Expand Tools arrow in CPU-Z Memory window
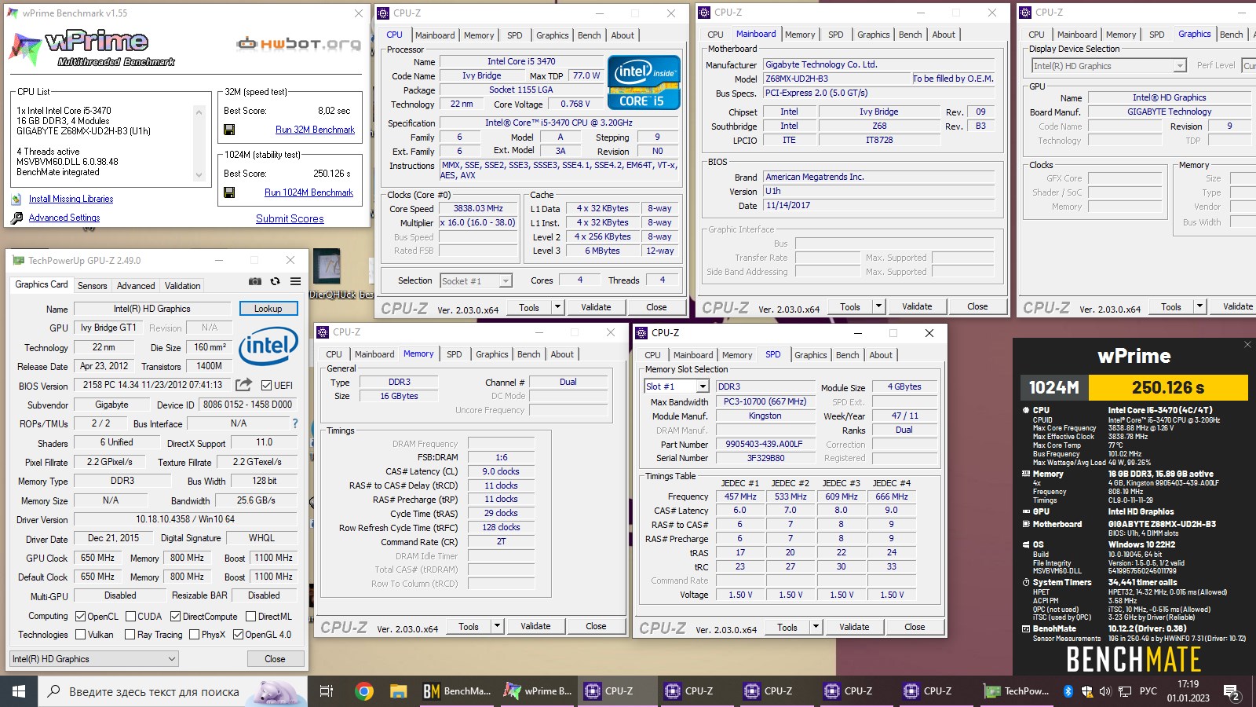 pos(497,626)
